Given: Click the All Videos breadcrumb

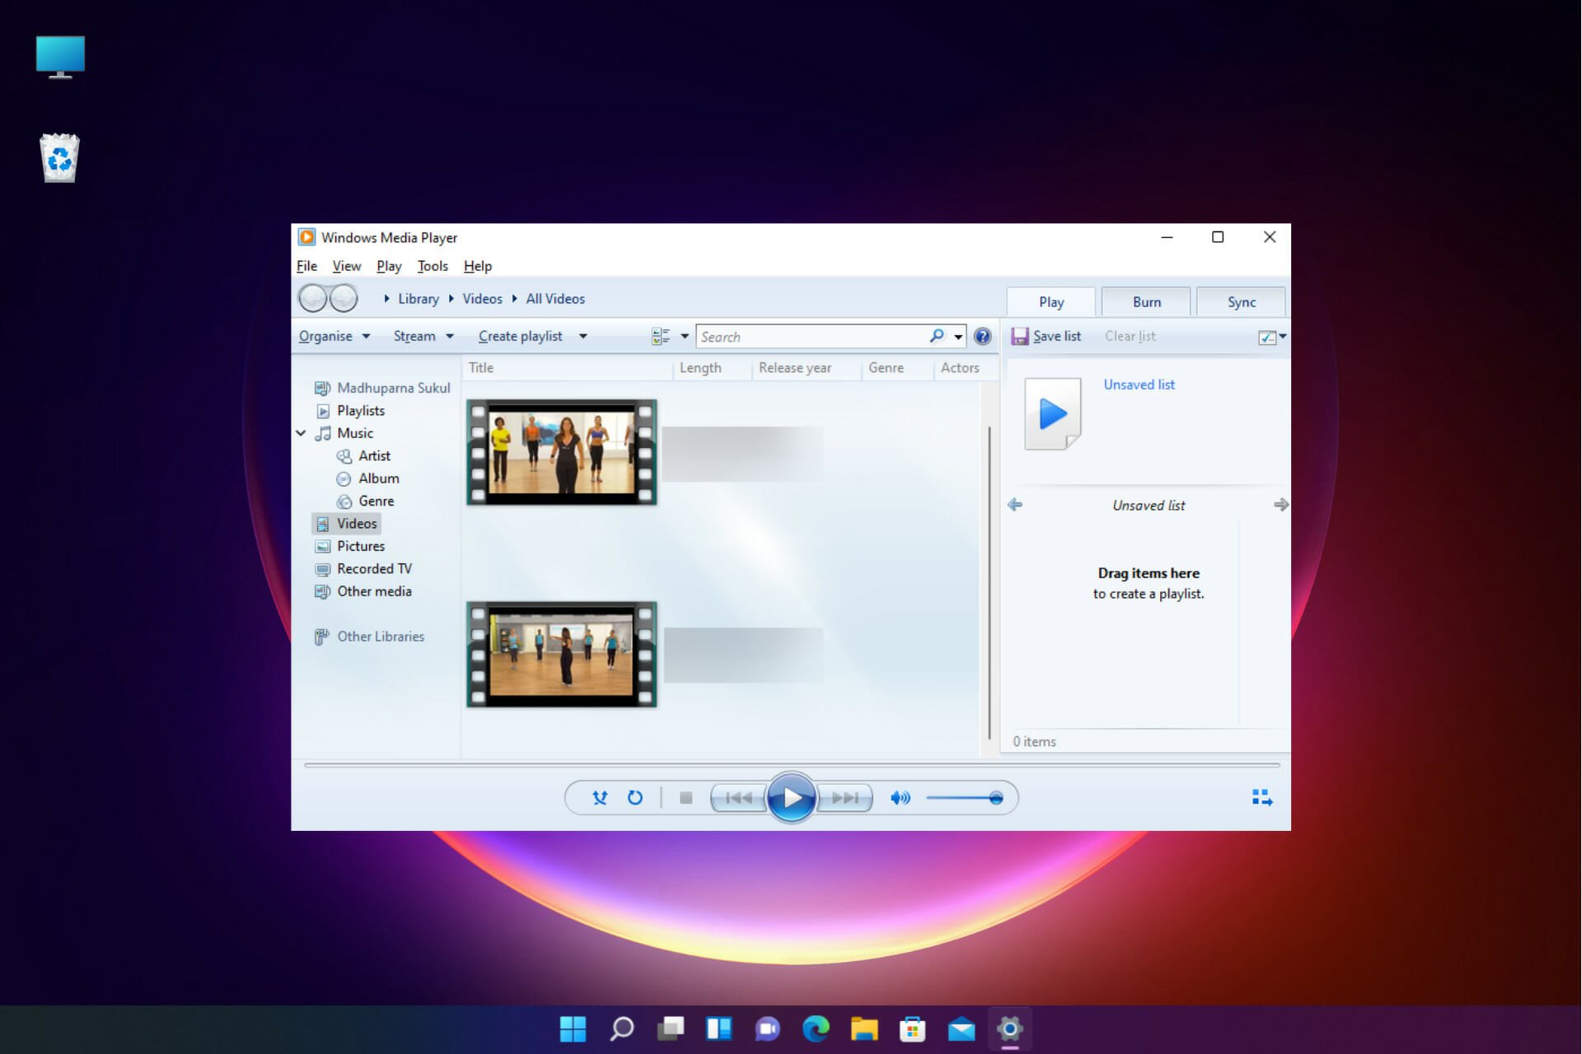Looking at the screenshot, I should [555, 298].
